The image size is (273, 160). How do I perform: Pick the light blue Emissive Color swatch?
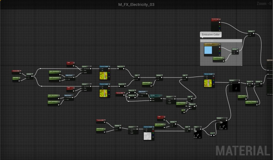[208, 50]
